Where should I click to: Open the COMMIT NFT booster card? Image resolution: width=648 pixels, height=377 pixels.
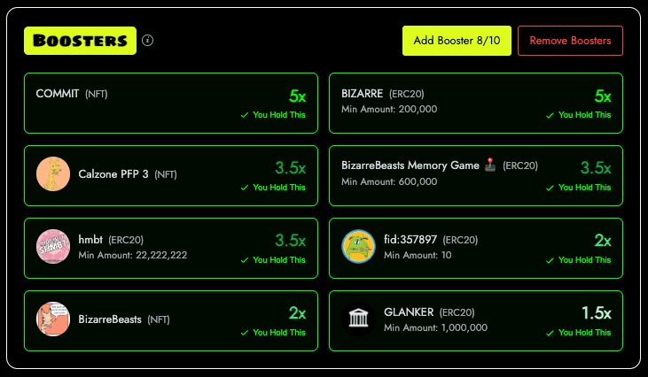coord(171,104)
